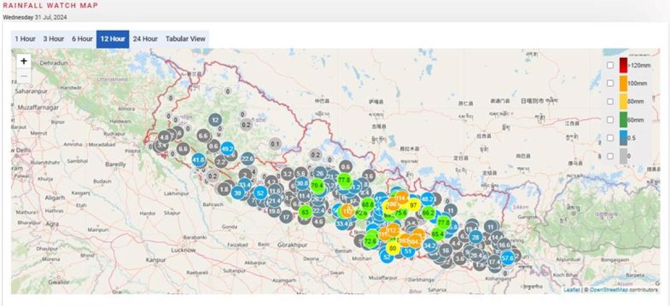670x306 pixels.
Task: Click the blue 49.2 rainfall marker
Action: [227, 149]
